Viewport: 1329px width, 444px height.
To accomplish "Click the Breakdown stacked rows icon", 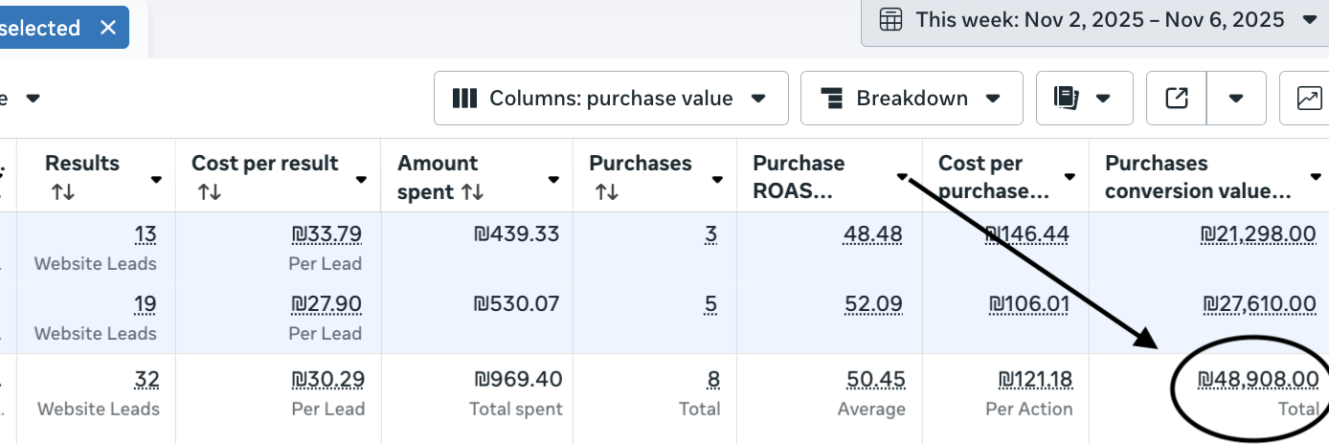I will point(831,98).
